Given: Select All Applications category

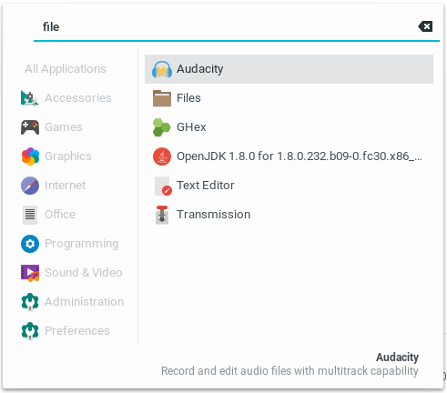Looking at the screenshot, I should pyautogui.click(x=66, y=69).
